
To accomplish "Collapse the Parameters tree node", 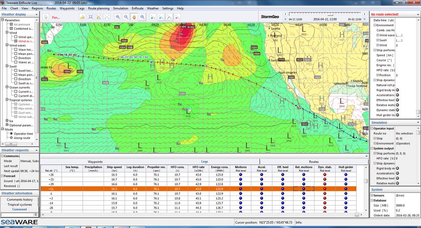I will tap(3, 20).
